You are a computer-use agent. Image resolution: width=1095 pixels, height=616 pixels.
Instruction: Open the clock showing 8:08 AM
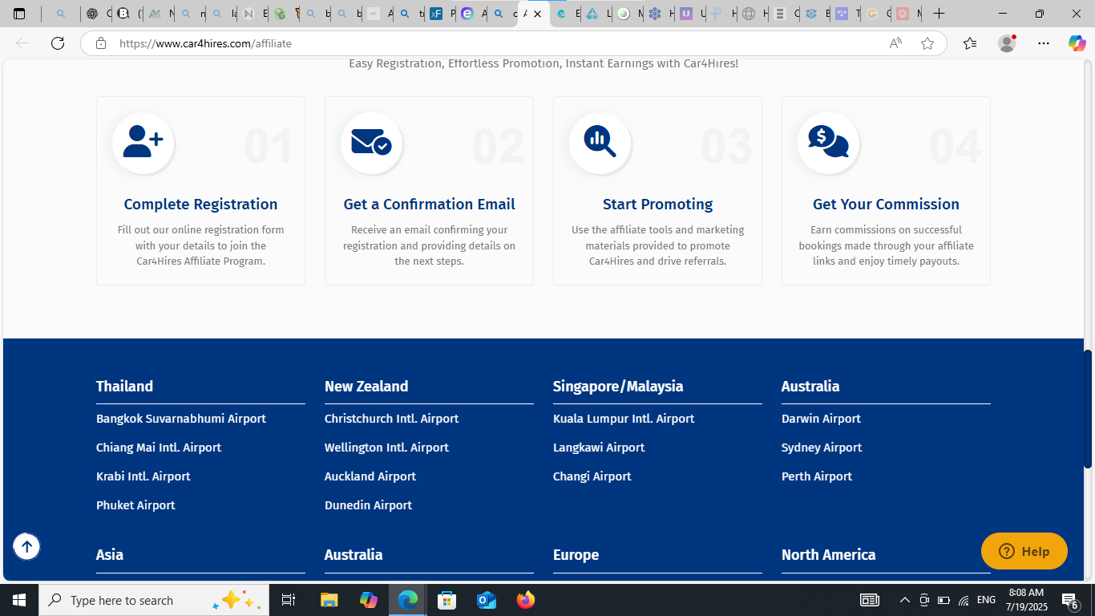[x=1026, y=600]
